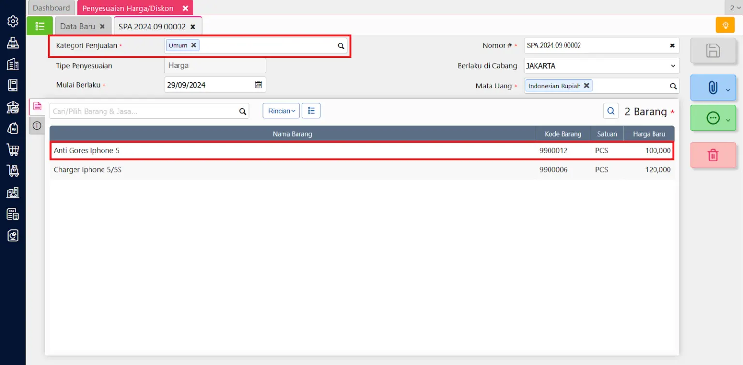Click the save floppy disk button
The image size is (743, 365).
click(x=713, y=50)
